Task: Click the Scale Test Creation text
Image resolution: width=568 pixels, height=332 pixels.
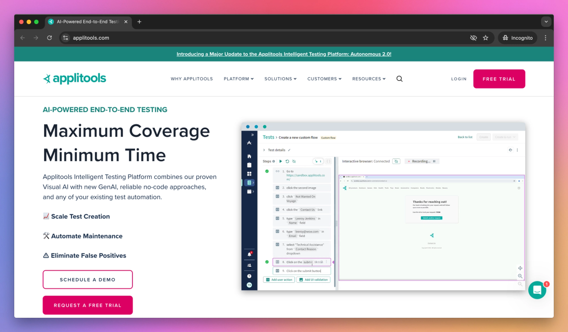Action: 80,217
